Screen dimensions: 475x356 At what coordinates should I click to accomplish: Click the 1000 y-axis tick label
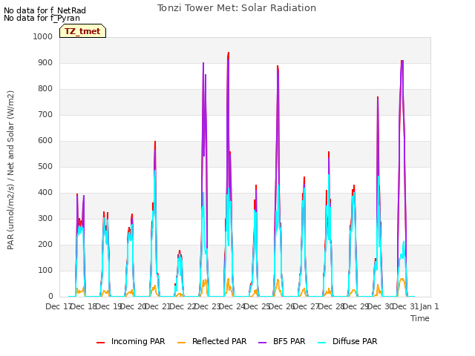pos(43,36)
